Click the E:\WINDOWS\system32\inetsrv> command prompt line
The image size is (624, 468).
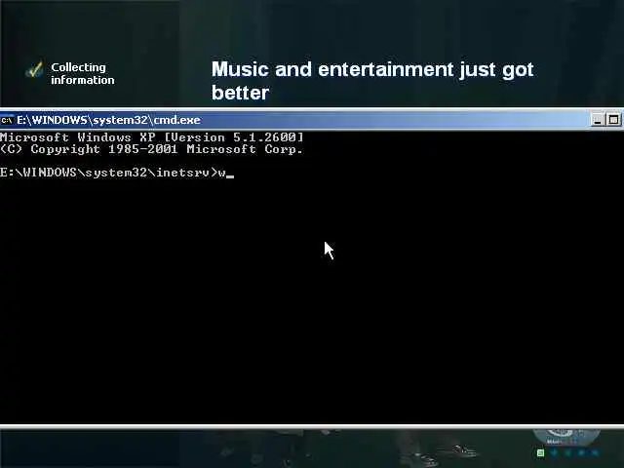click(117, 173)
